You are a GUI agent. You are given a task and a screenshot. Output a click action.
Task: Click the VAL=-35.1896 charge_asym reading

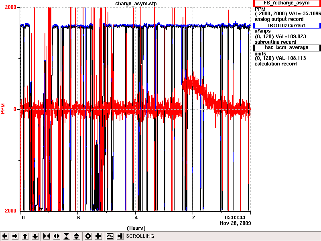point(305,14)
